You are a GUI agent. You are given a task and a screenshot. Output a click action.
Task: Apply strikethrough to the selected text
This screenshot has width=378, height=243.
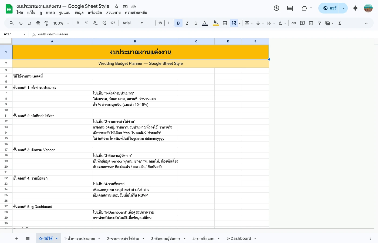(x=196, y=23)
